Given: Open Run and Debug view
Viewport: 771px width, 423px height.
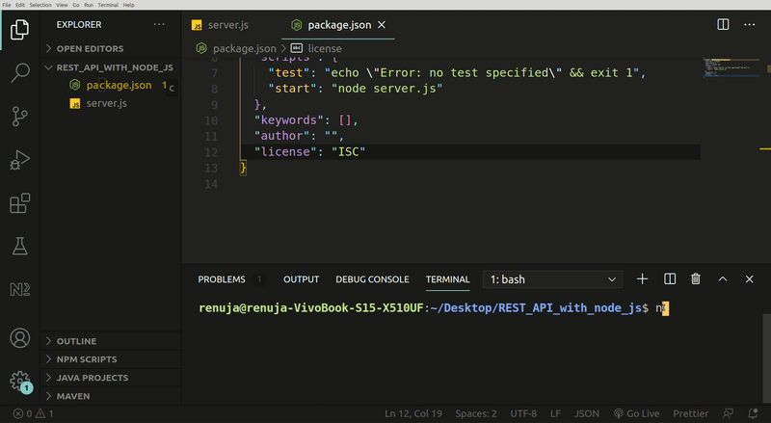Looking at the screenshot, I should tap(19, 160).
